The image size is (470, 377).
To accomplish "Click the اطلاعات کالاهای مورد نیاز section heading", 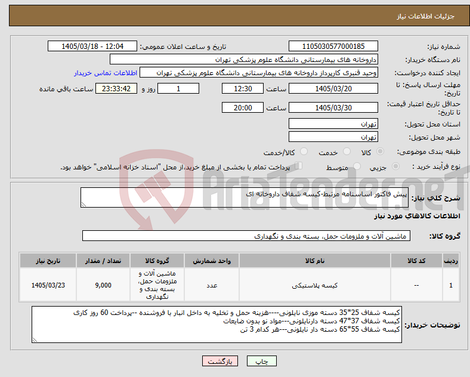I will coord(417,216).
